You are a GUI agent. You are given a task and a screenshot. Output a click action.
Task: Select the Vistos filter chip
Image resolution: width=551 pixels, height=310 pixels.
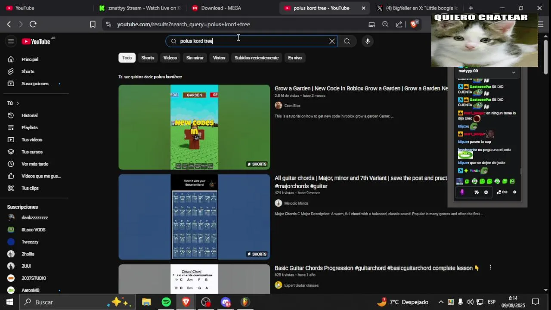point(219,58)
